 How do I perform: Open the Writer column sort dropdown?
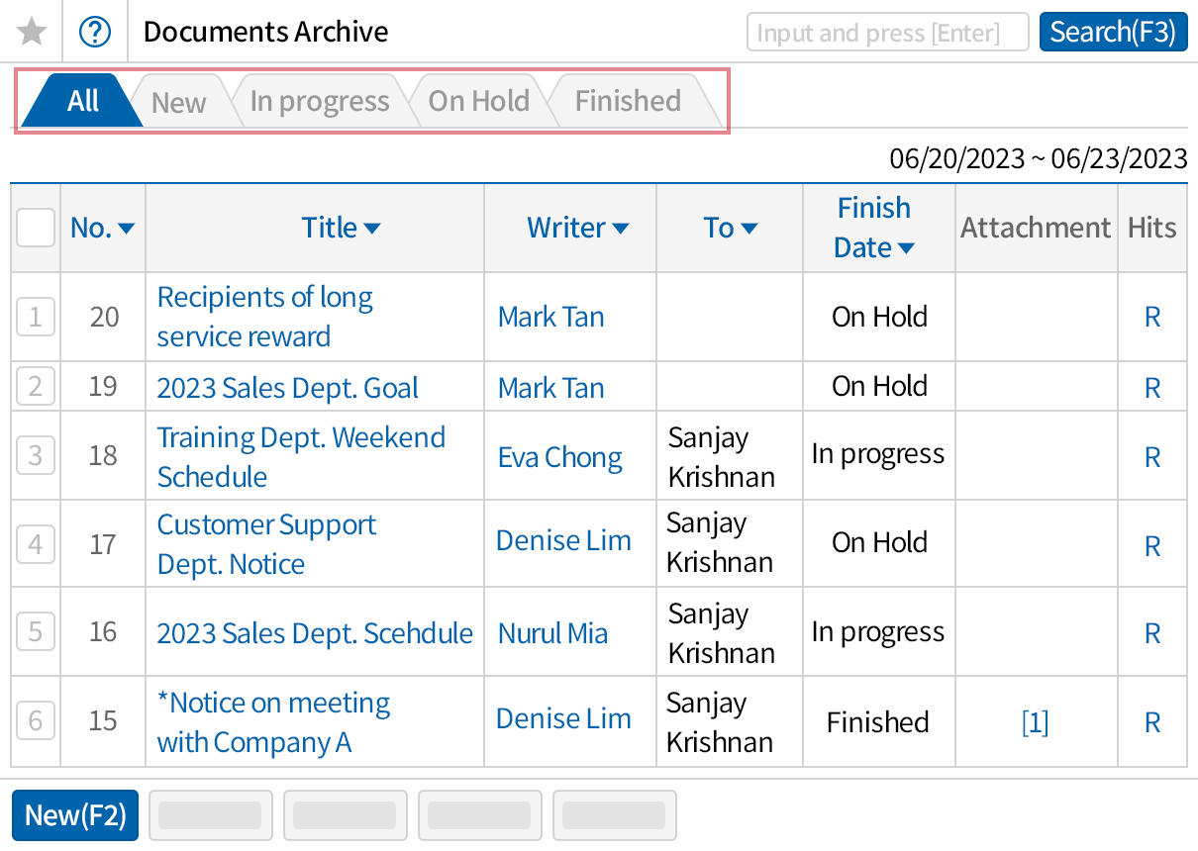point(621,228)
